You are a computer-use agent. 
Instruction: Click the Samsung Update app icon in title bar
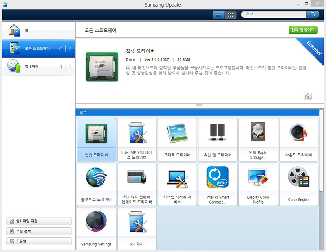pyautogui.click(x=5, y=4)
